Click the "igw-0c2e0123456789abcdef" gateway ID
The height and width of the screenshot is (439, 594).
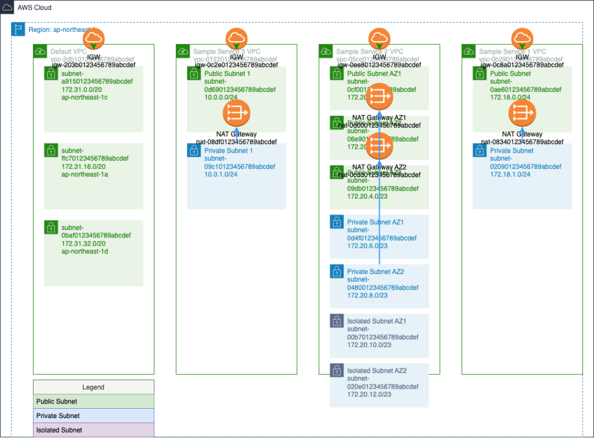237,65
